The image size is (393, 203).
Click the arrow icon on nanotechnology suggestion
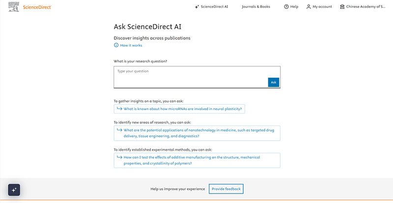point(119,130)
